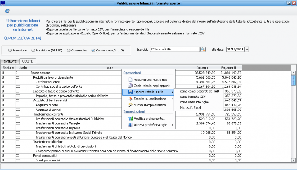Select the Previsione (Dl.118) radio option
This screenshot has width=297, height=170.
click(34, 50)
